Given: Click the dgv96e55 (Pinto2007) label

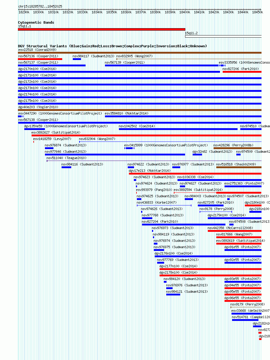Looking at the screenshot, I should (243, 298).
